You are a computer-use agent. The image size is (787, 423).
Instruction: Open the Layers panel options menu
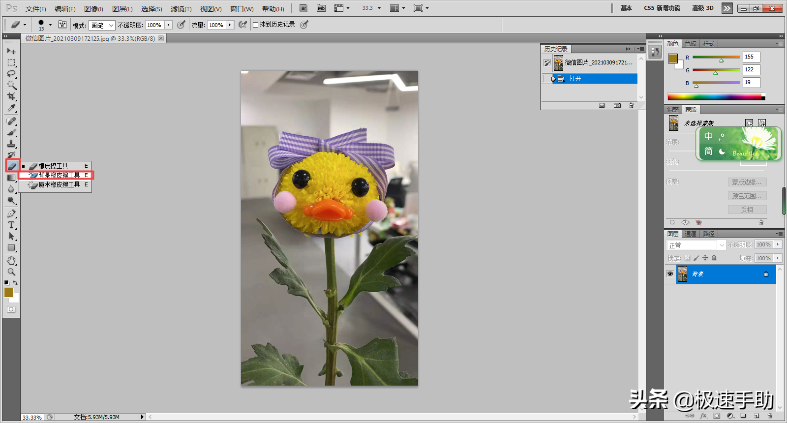pyautogui.click(x=779, y=234)
